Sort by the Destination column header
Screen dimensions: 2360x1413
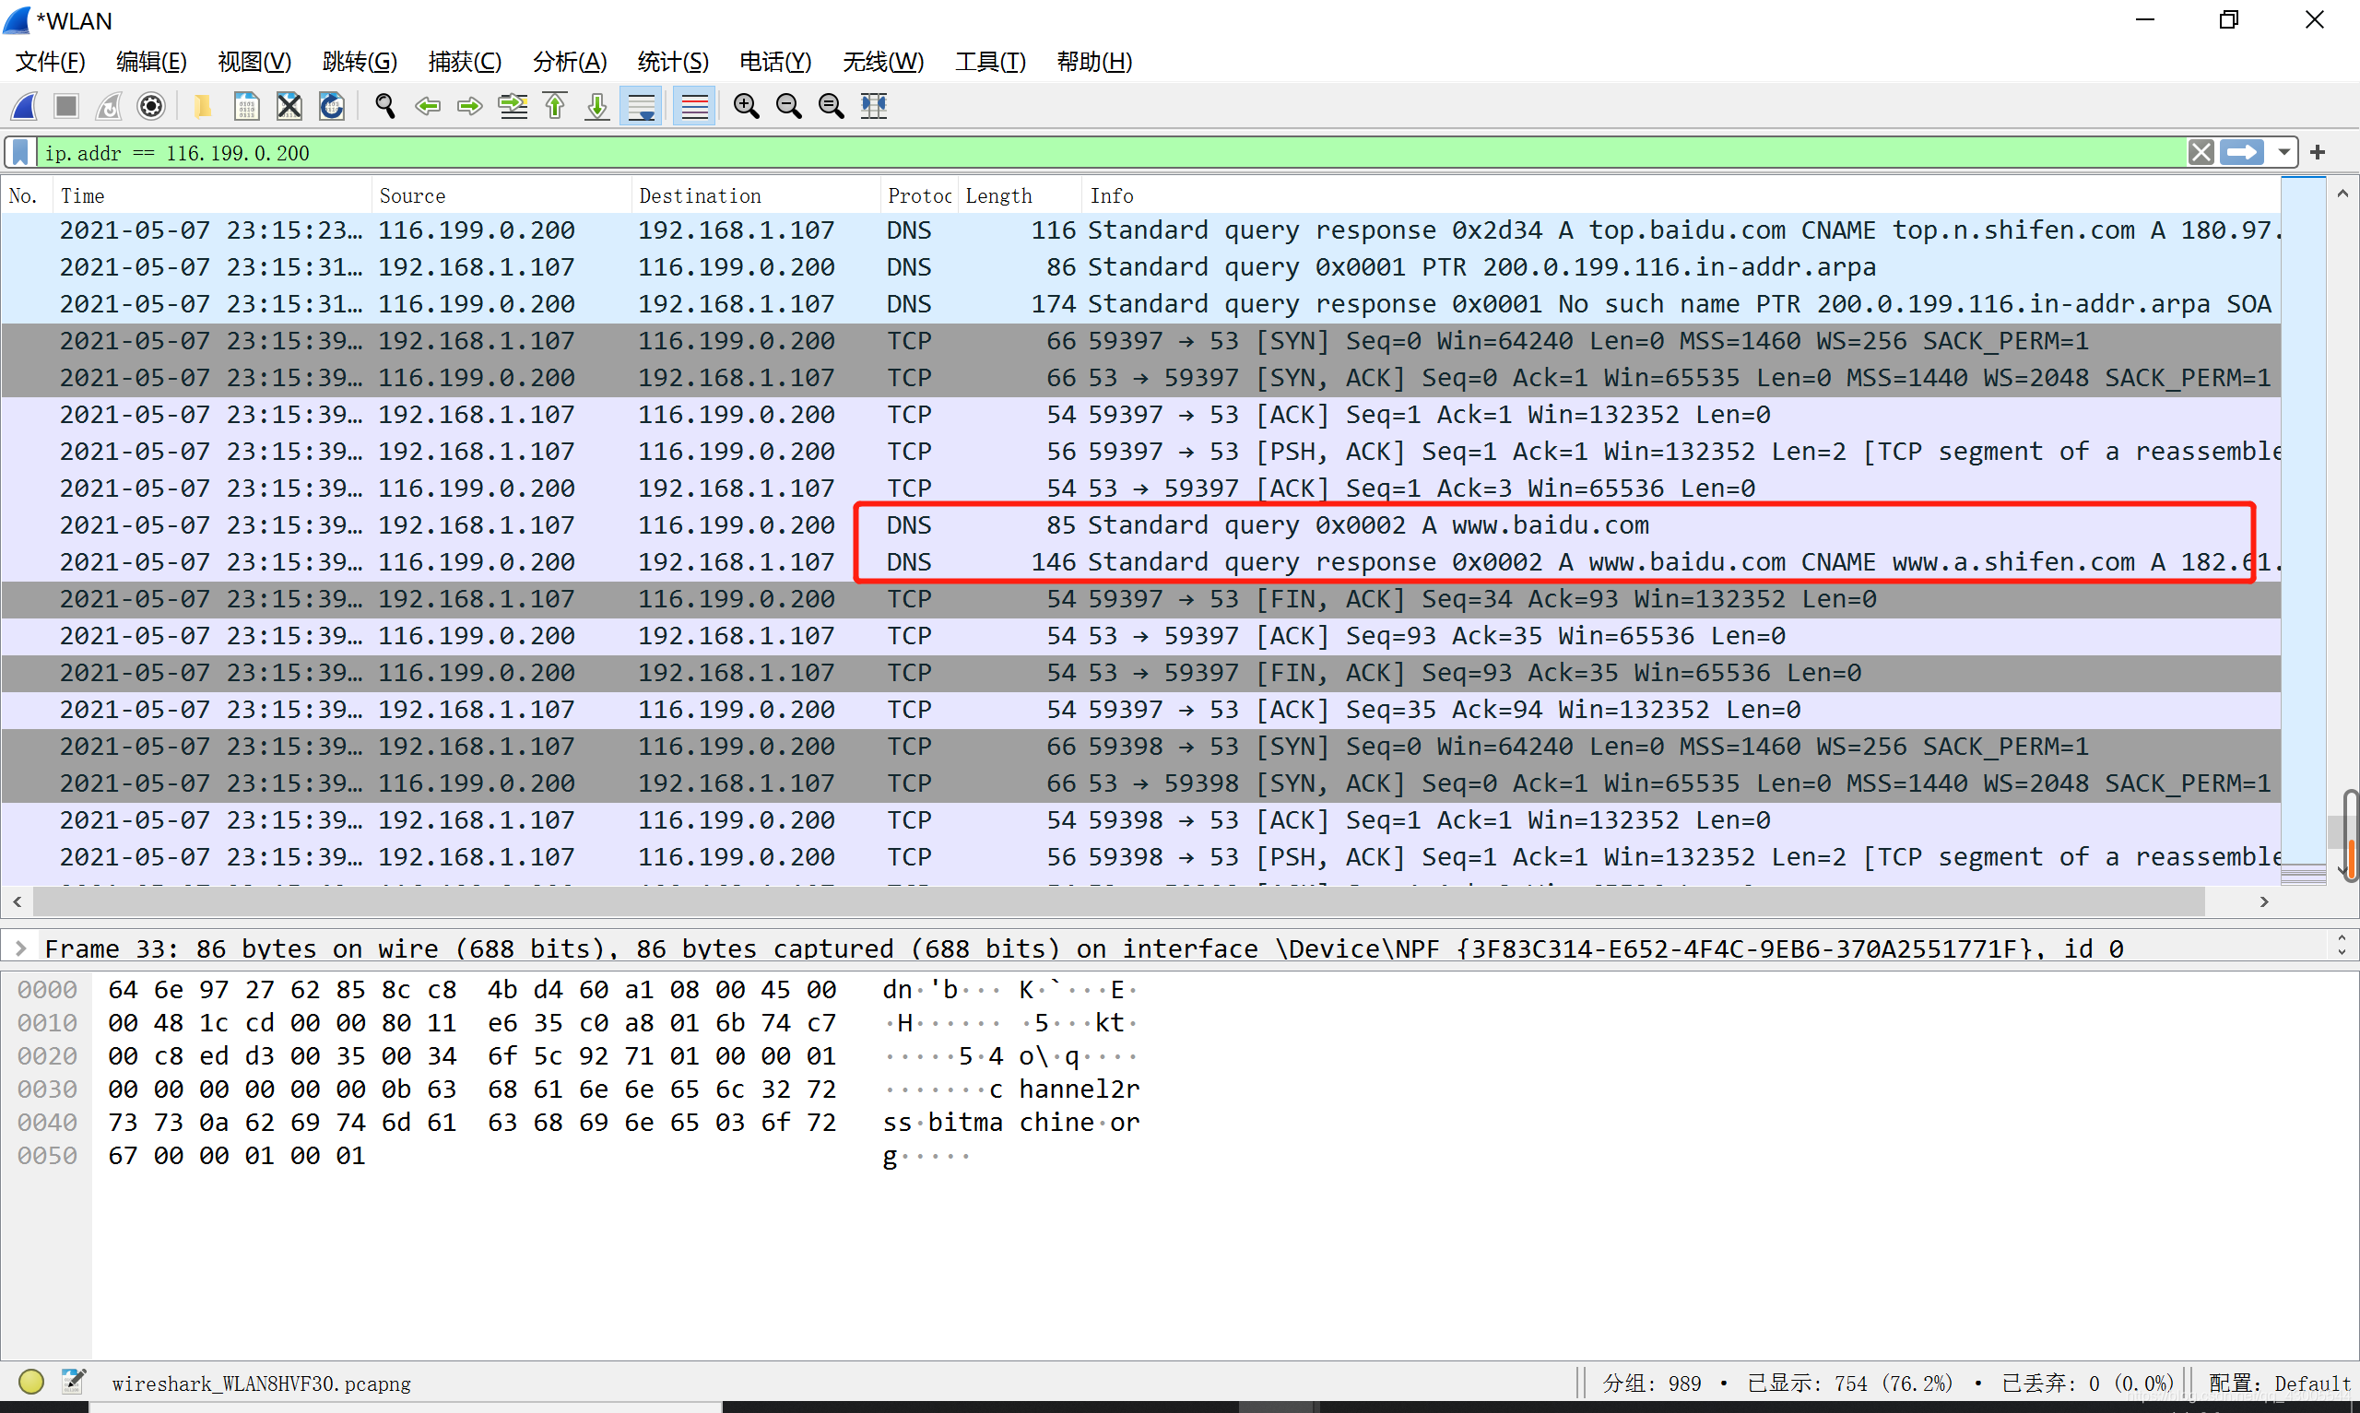pyautogui.click(x=756, y=195)
